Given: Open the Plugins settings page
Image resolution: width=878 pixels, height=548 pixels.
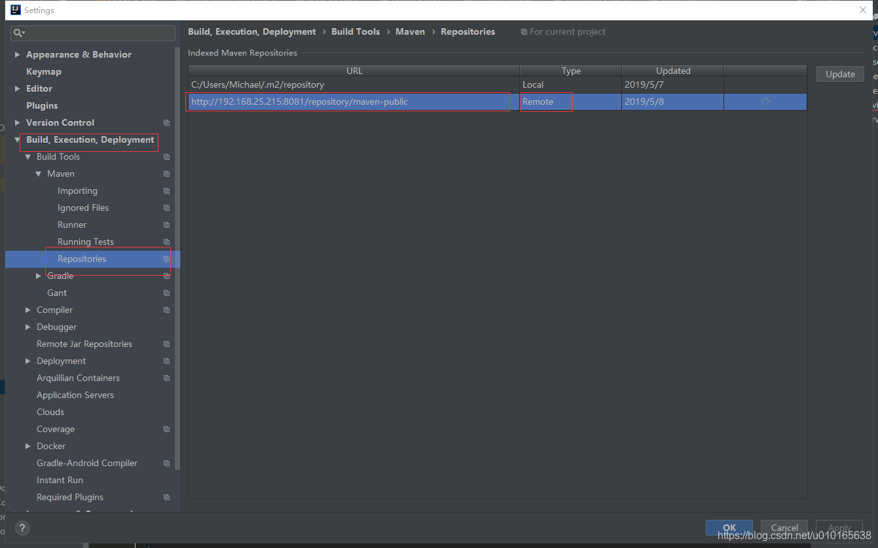Looking at the screenshot, I should [42, 105].
